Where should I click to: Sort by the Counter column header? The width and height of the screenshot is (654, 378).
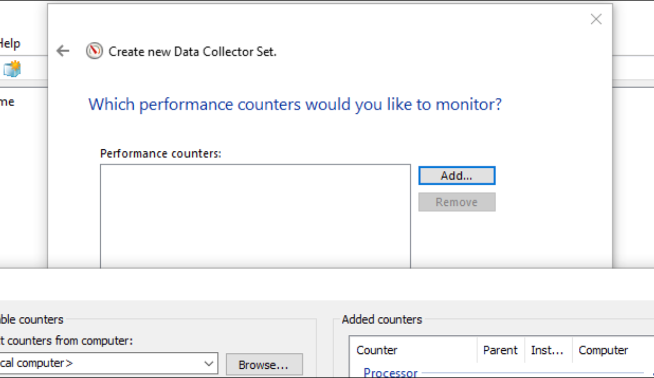pyautogui.click(x=377, y=350)
